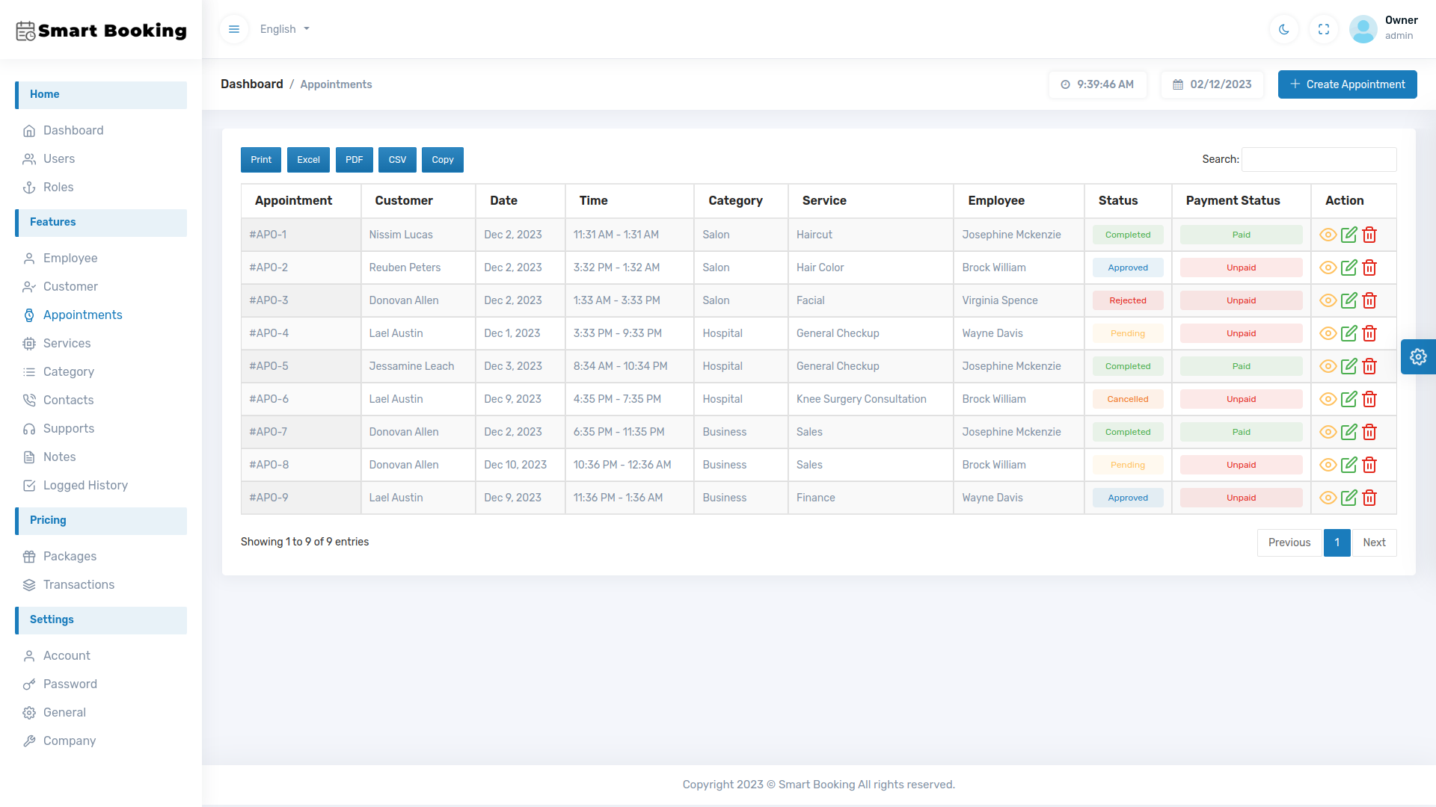Image resolution: width=1436 pixels, height=807 pixels.
Task: Click the Create Appointment button
Action: 1347,84
